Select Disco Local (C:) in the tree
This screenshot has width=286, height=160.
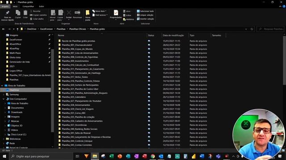tap(19, 135)
